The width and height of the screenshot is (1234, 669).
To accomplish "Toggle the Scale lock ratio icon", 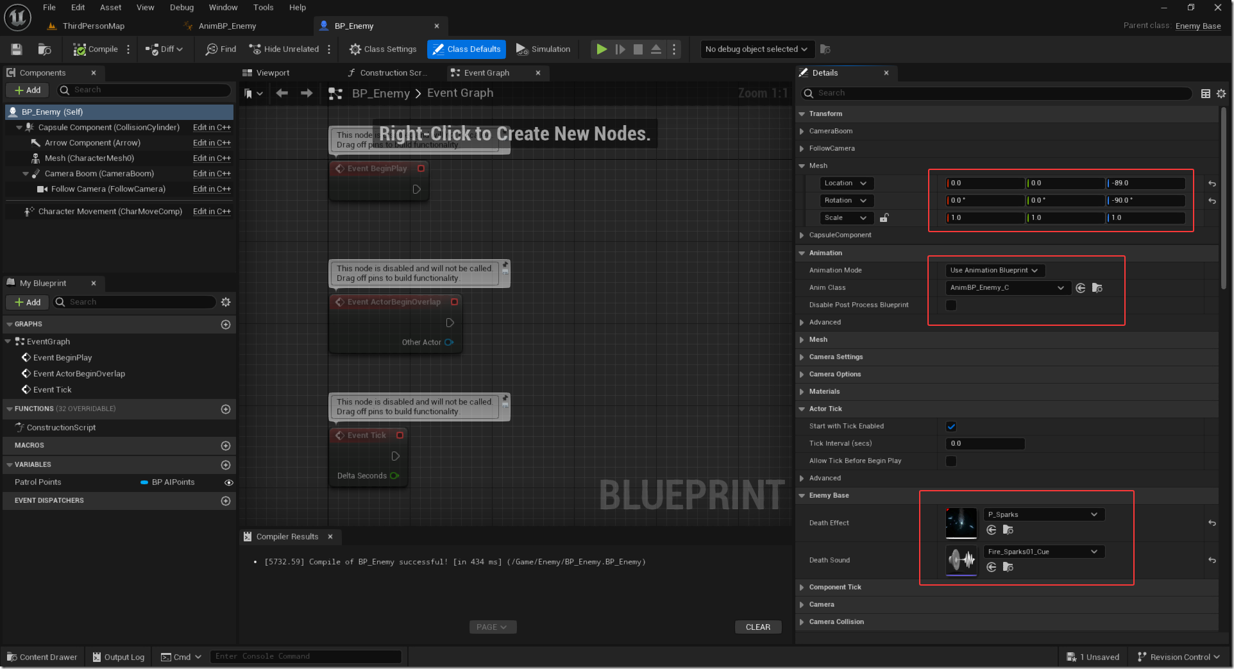I will click(x=884, y=218).
